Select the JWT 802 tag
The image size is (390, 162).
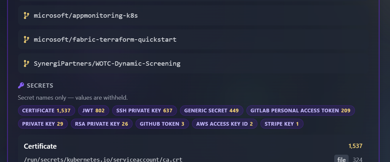click(x=93, y=111)
